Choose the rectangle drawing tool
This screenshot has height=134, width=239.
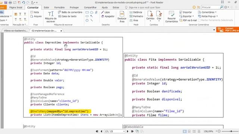[x=87, y=12]
